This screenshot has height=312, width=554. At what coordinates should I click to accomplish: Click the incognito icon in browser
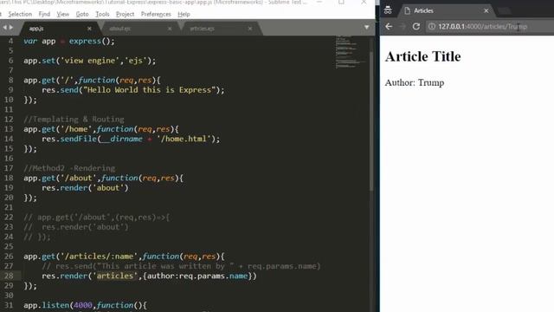[388, 10]
